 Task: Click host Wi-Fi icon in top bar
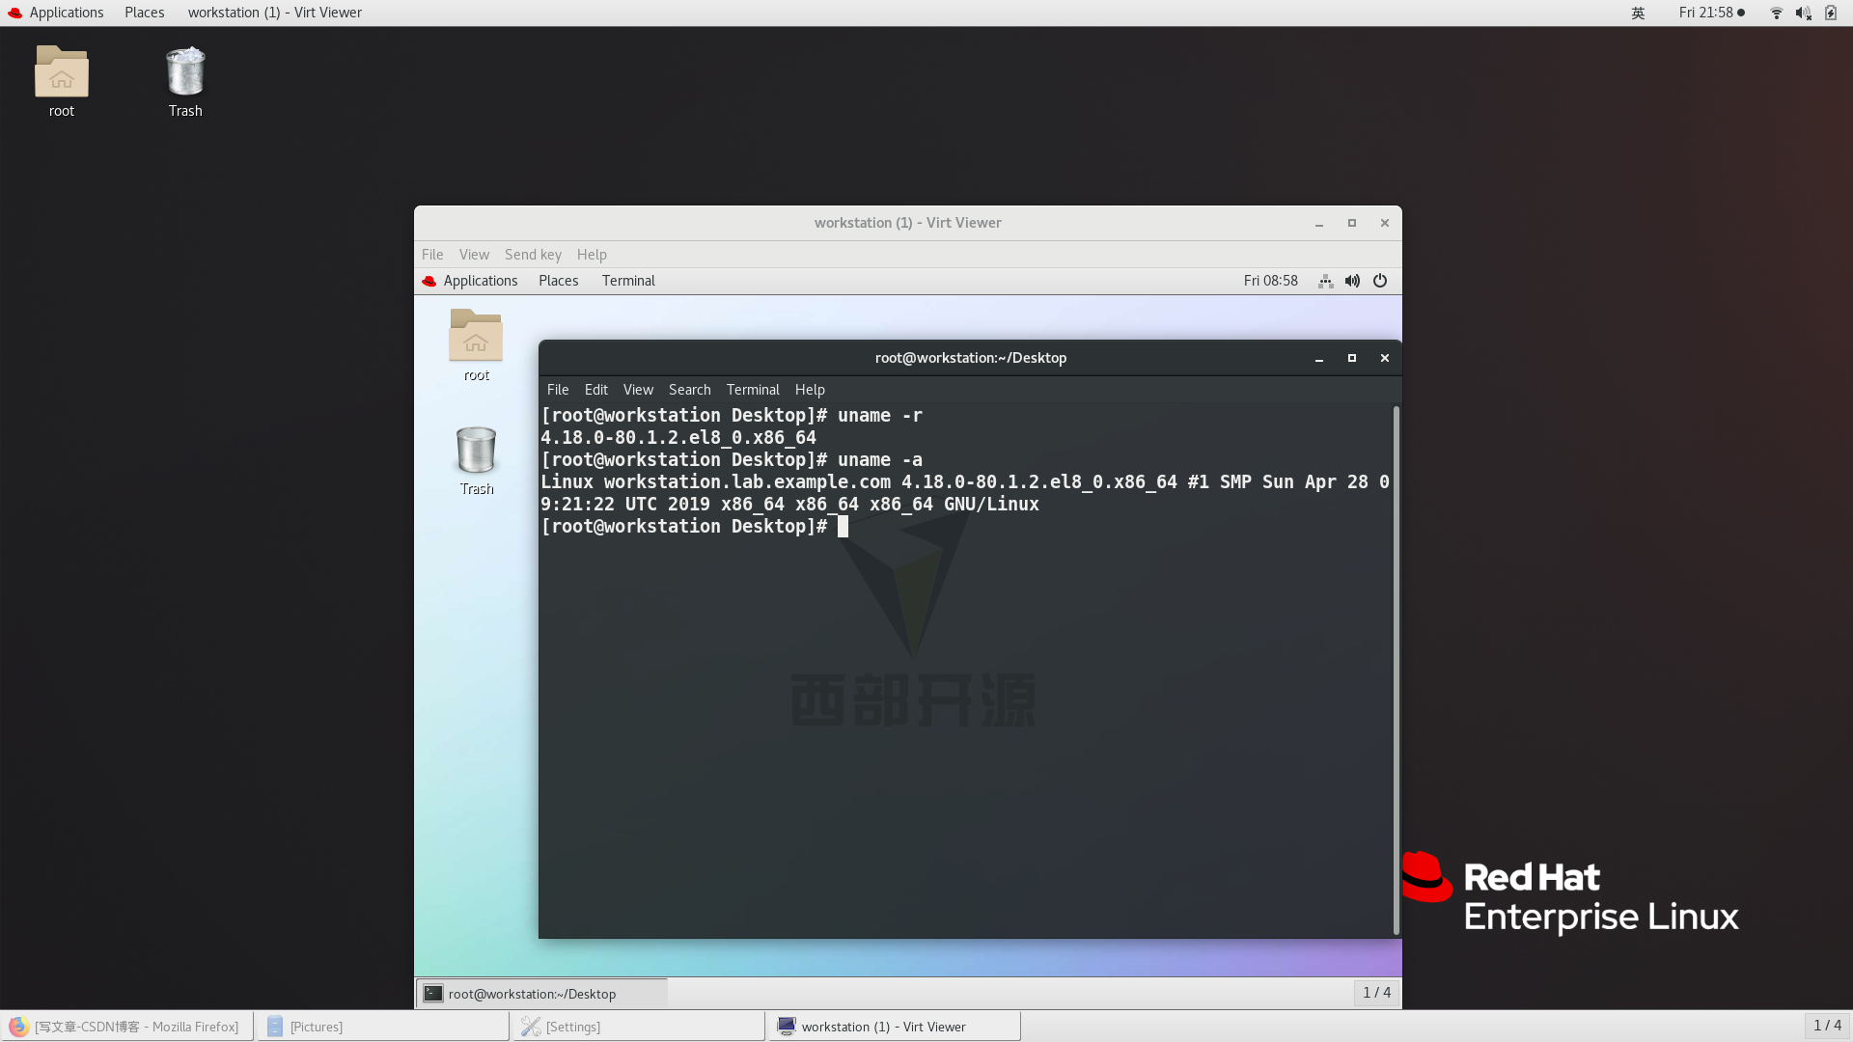(x=1776, y=13)
